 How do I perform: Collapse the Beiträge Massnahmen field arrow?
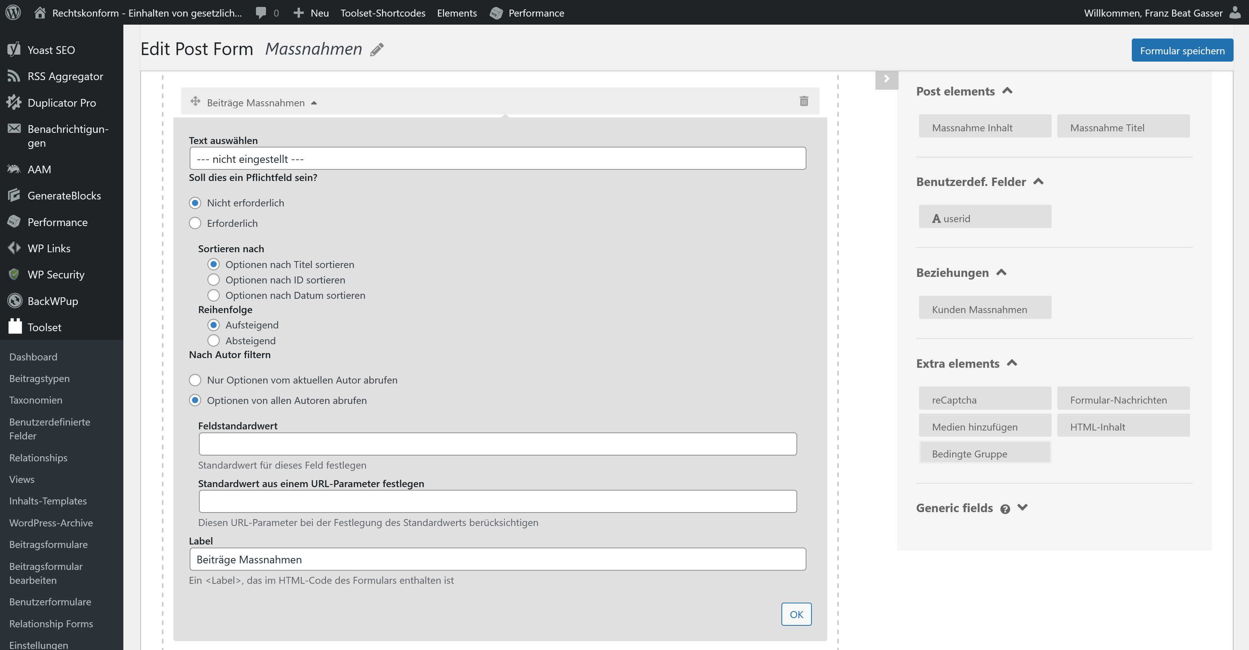point(314,103)
